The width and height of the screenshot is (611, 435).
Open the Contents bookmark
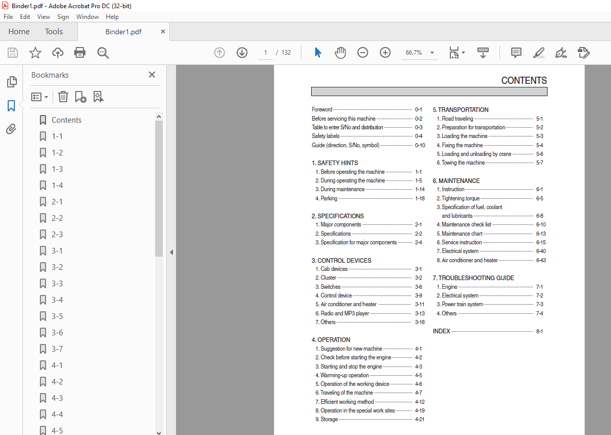67,120
